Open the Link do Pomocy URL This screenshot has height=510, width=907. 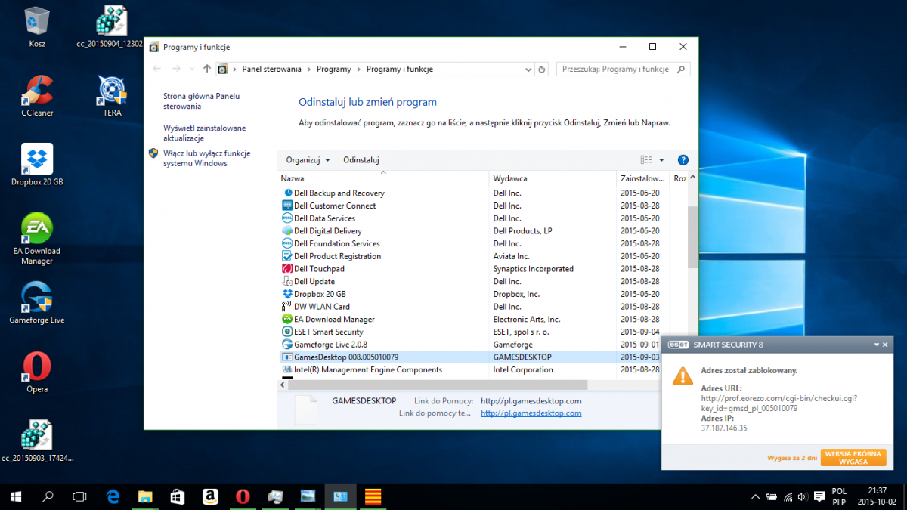[x=531, y=400]
